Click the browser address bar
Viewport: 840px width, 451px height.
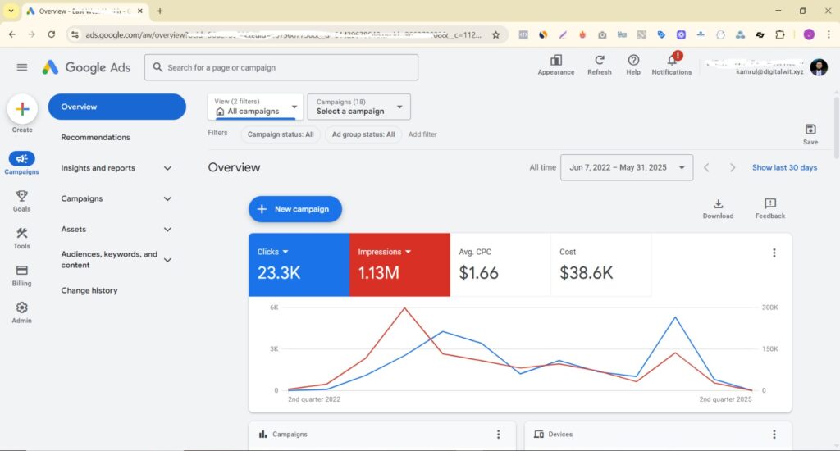tap(284, 34)
